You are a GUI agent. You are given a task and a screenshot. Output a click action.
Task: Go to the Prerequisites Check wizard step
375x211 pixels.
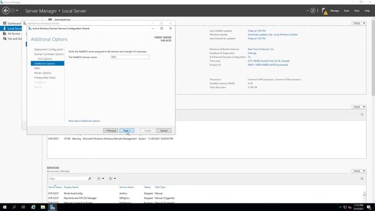click(x=45, y=78)
